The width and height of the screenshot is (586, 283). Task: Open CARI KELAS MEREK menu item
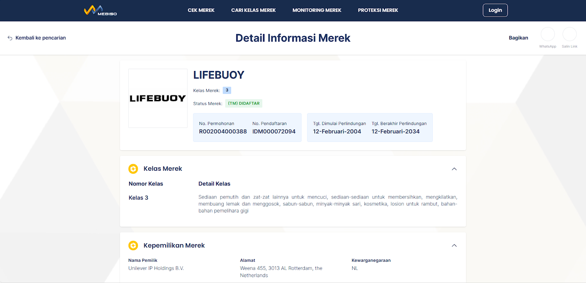[x=253, y=10]
